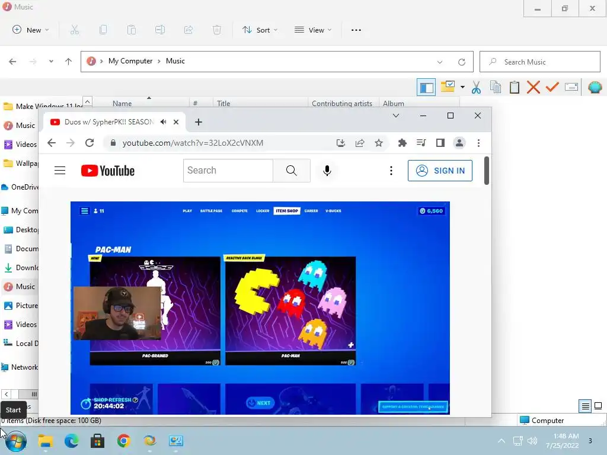Viewport: 607px width, 455px height.
Task: Open YouTube settings three-dot menu
Action: [391, 171]
